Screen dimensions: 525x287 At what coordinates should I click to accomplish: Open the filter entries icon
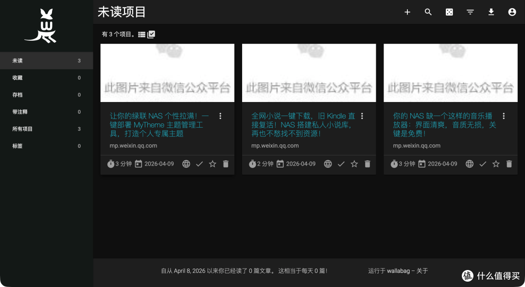coord(470,12)
